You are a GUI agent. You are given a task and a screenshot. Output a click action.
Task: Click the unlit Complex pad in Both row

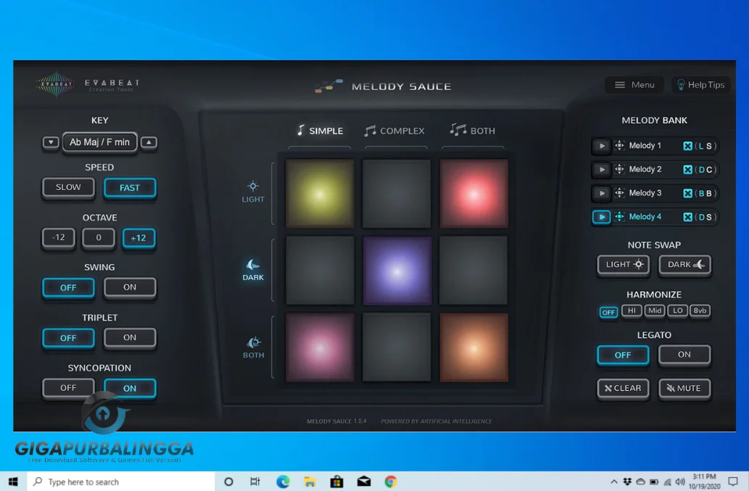(x=397, y=347)
